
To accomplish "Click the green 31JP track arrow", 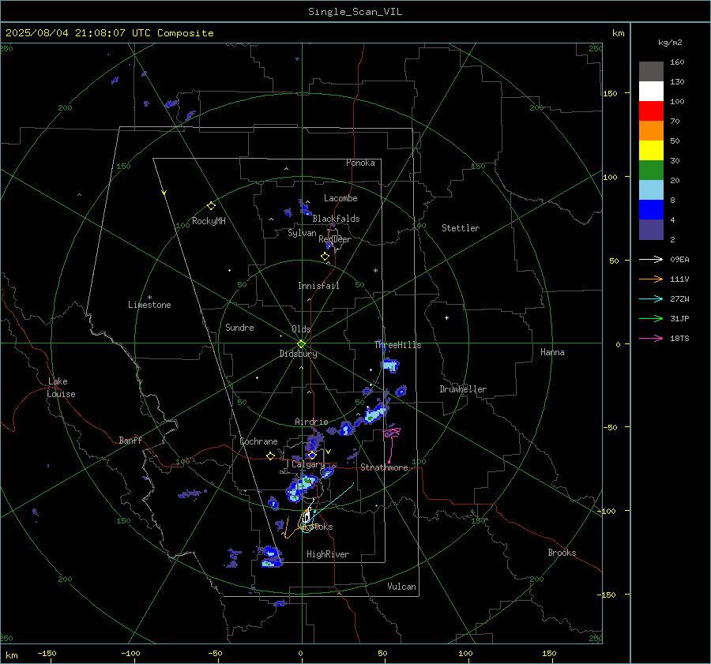I will (651, 319).
